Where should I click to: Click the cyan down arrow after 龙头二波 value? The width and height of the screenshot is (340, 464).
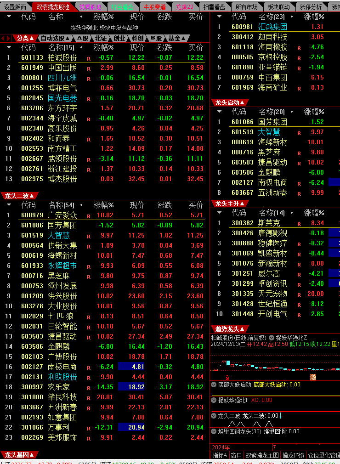[280, 416]
